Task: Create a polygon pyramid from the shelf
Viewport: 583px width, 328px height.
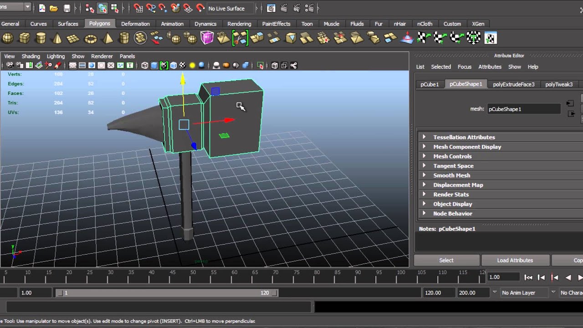Action: click(107, 38)
